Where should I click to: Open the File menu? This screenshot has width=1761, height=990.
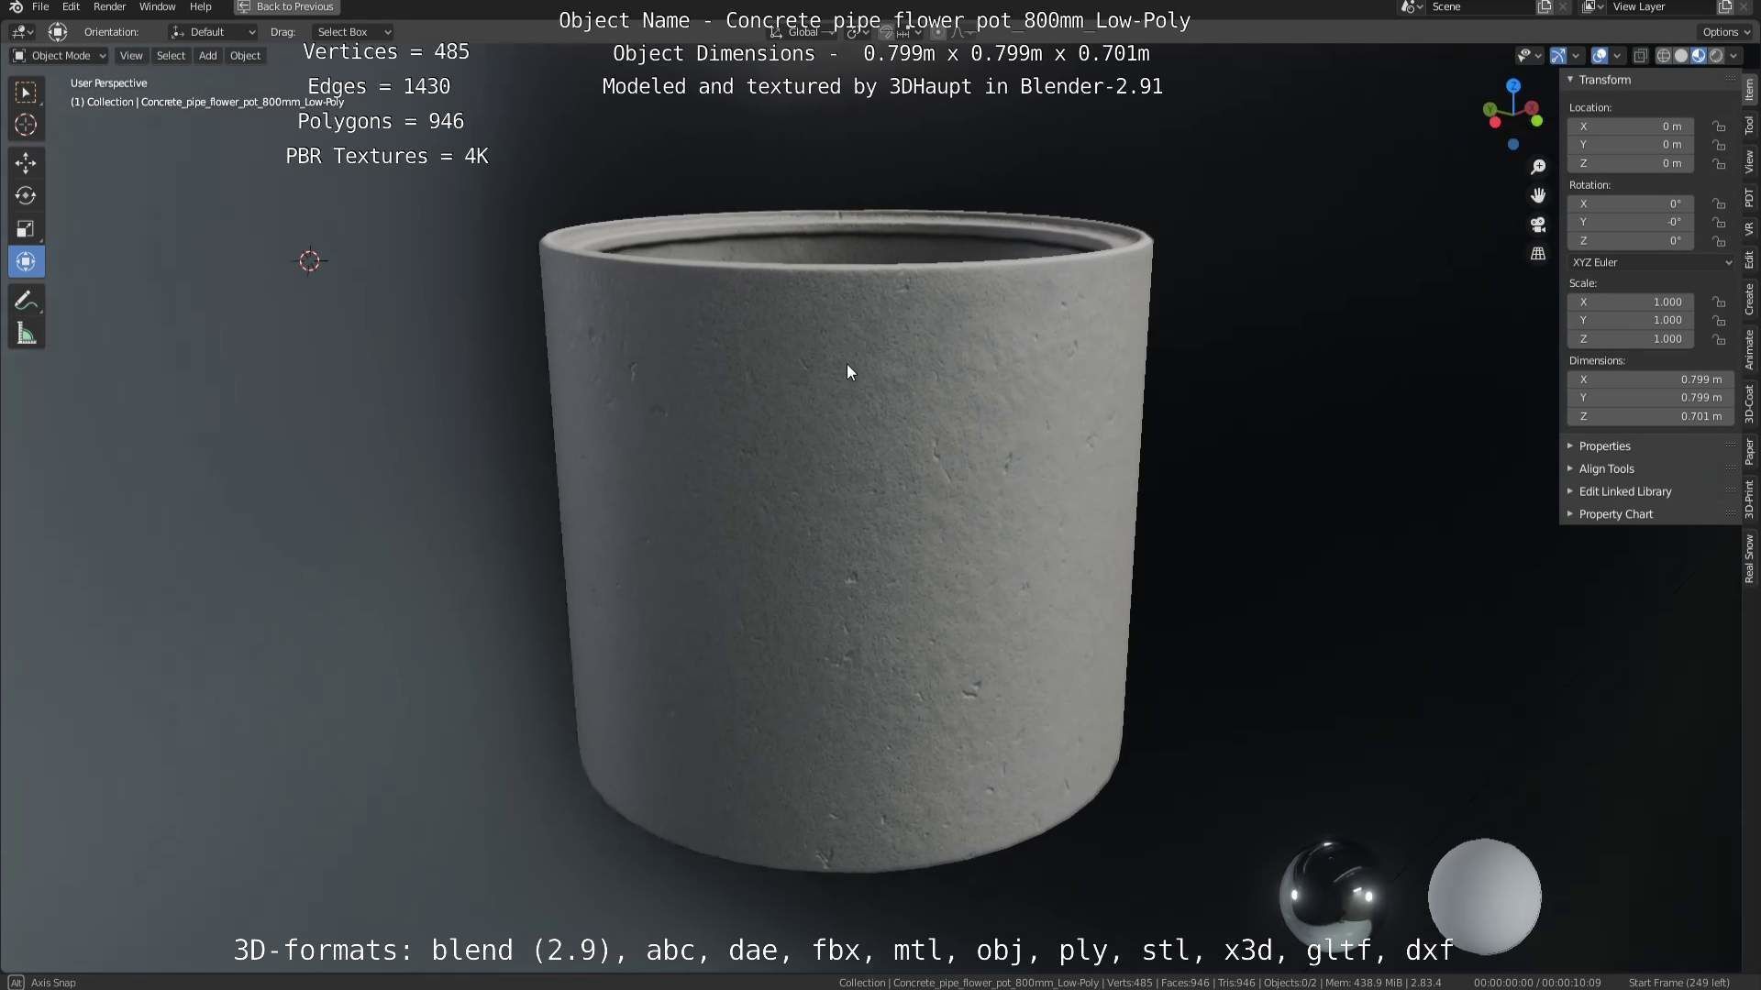coord(40,7)
